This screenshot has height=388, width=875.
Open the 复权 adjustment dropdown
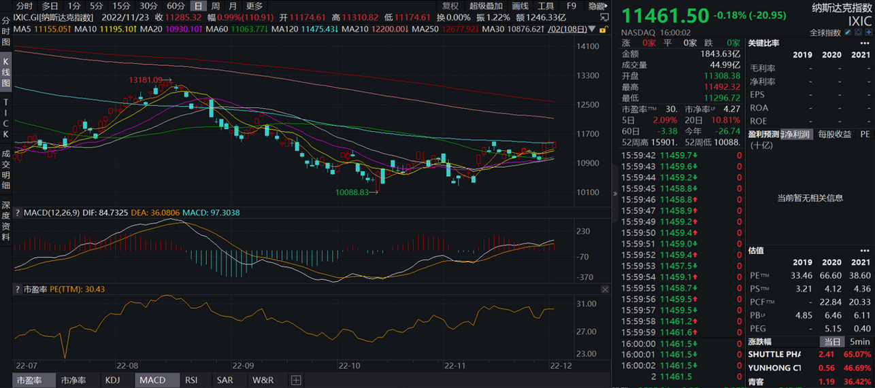[450, 6]
